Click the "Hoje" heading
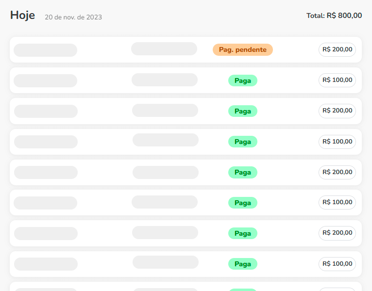372x291 pixels. pos(22,16)
